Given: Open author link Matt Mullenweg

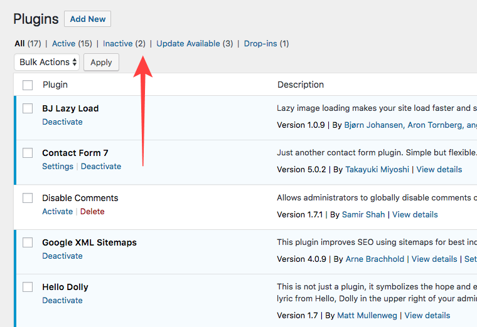Looking at the screenshot, I should pos(367,316).
